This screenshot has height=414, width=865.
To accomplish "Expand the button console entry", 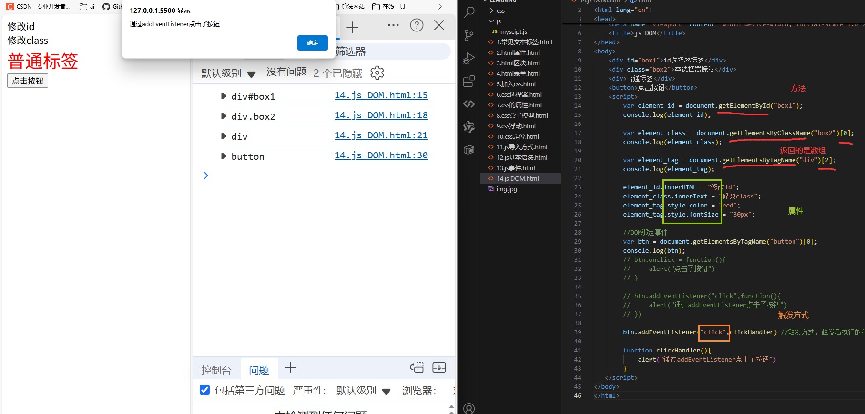I will [x=224, y=156].
